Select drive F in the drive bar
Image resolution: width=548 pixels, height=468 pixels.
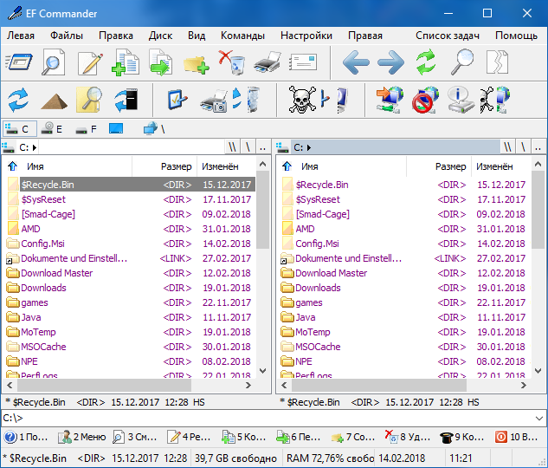tap(84, 128)
